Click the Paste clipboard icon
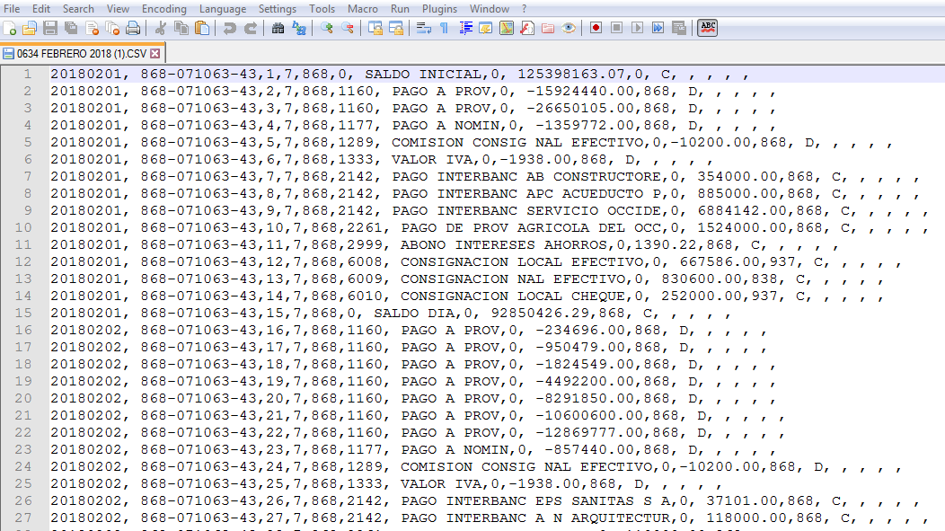 tap(202, 28)
